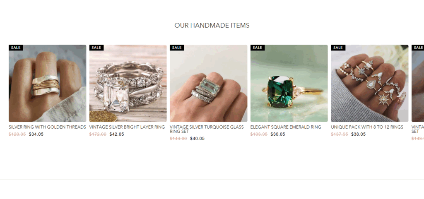
Task: Click the SALE badge on the golden threads ring
Action: [x=16, y=48]
